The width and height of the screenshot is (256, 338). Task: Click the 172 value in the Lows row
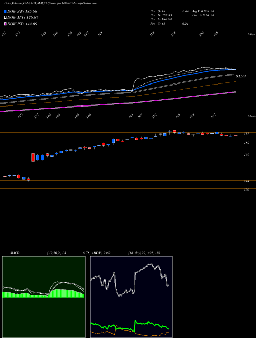coord(154,116)
